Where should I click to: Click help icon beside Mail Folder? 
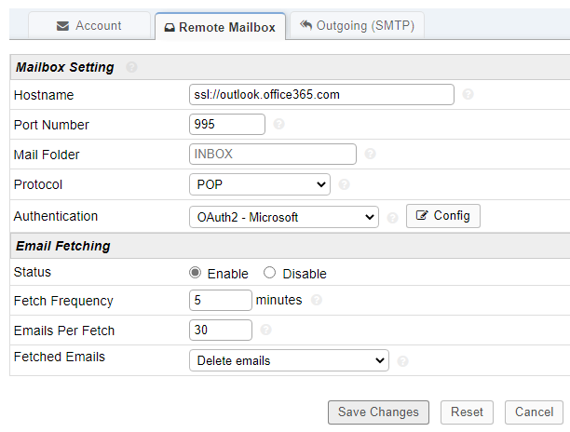(371, 154)
